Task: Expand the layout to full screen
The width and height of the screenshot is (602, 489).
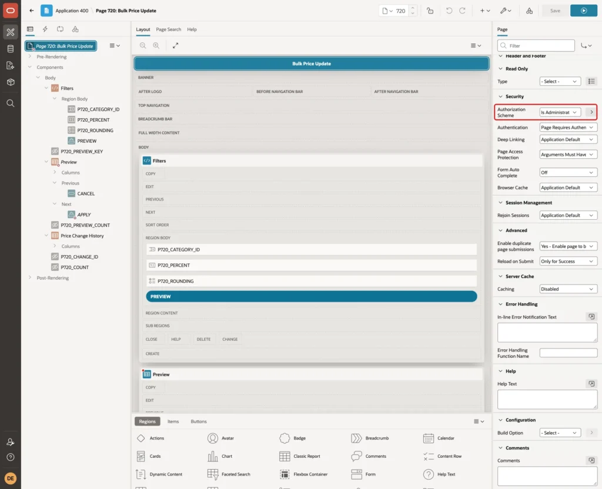Action: (175, 45)
